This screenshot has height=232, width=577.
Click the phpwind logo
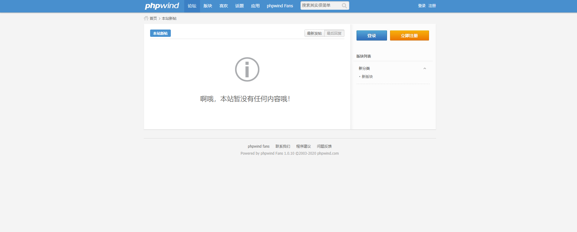[x=162, y=6]
